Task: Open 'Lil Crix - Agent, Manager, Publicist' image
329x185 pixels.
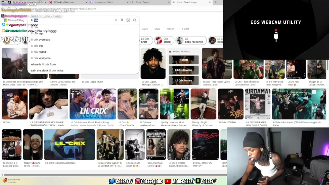Action: click(x=153, y=63)
